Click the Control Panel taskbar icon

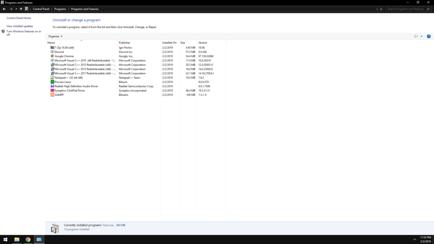coord(39,240)
